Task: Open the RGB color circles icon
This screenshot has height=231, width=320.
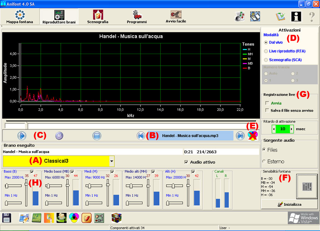Action: pyautogui.click(x=74, y=218)
